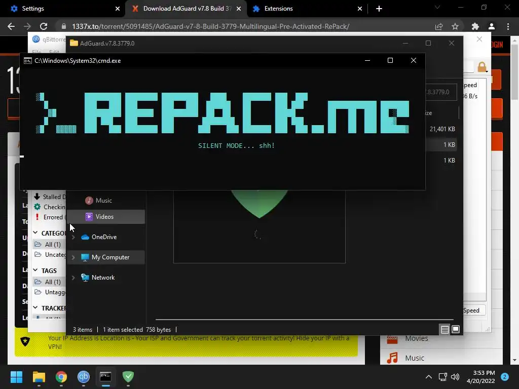Open File Explorer from the taskbar
This screenshot has width=519, height=389.
39,377
